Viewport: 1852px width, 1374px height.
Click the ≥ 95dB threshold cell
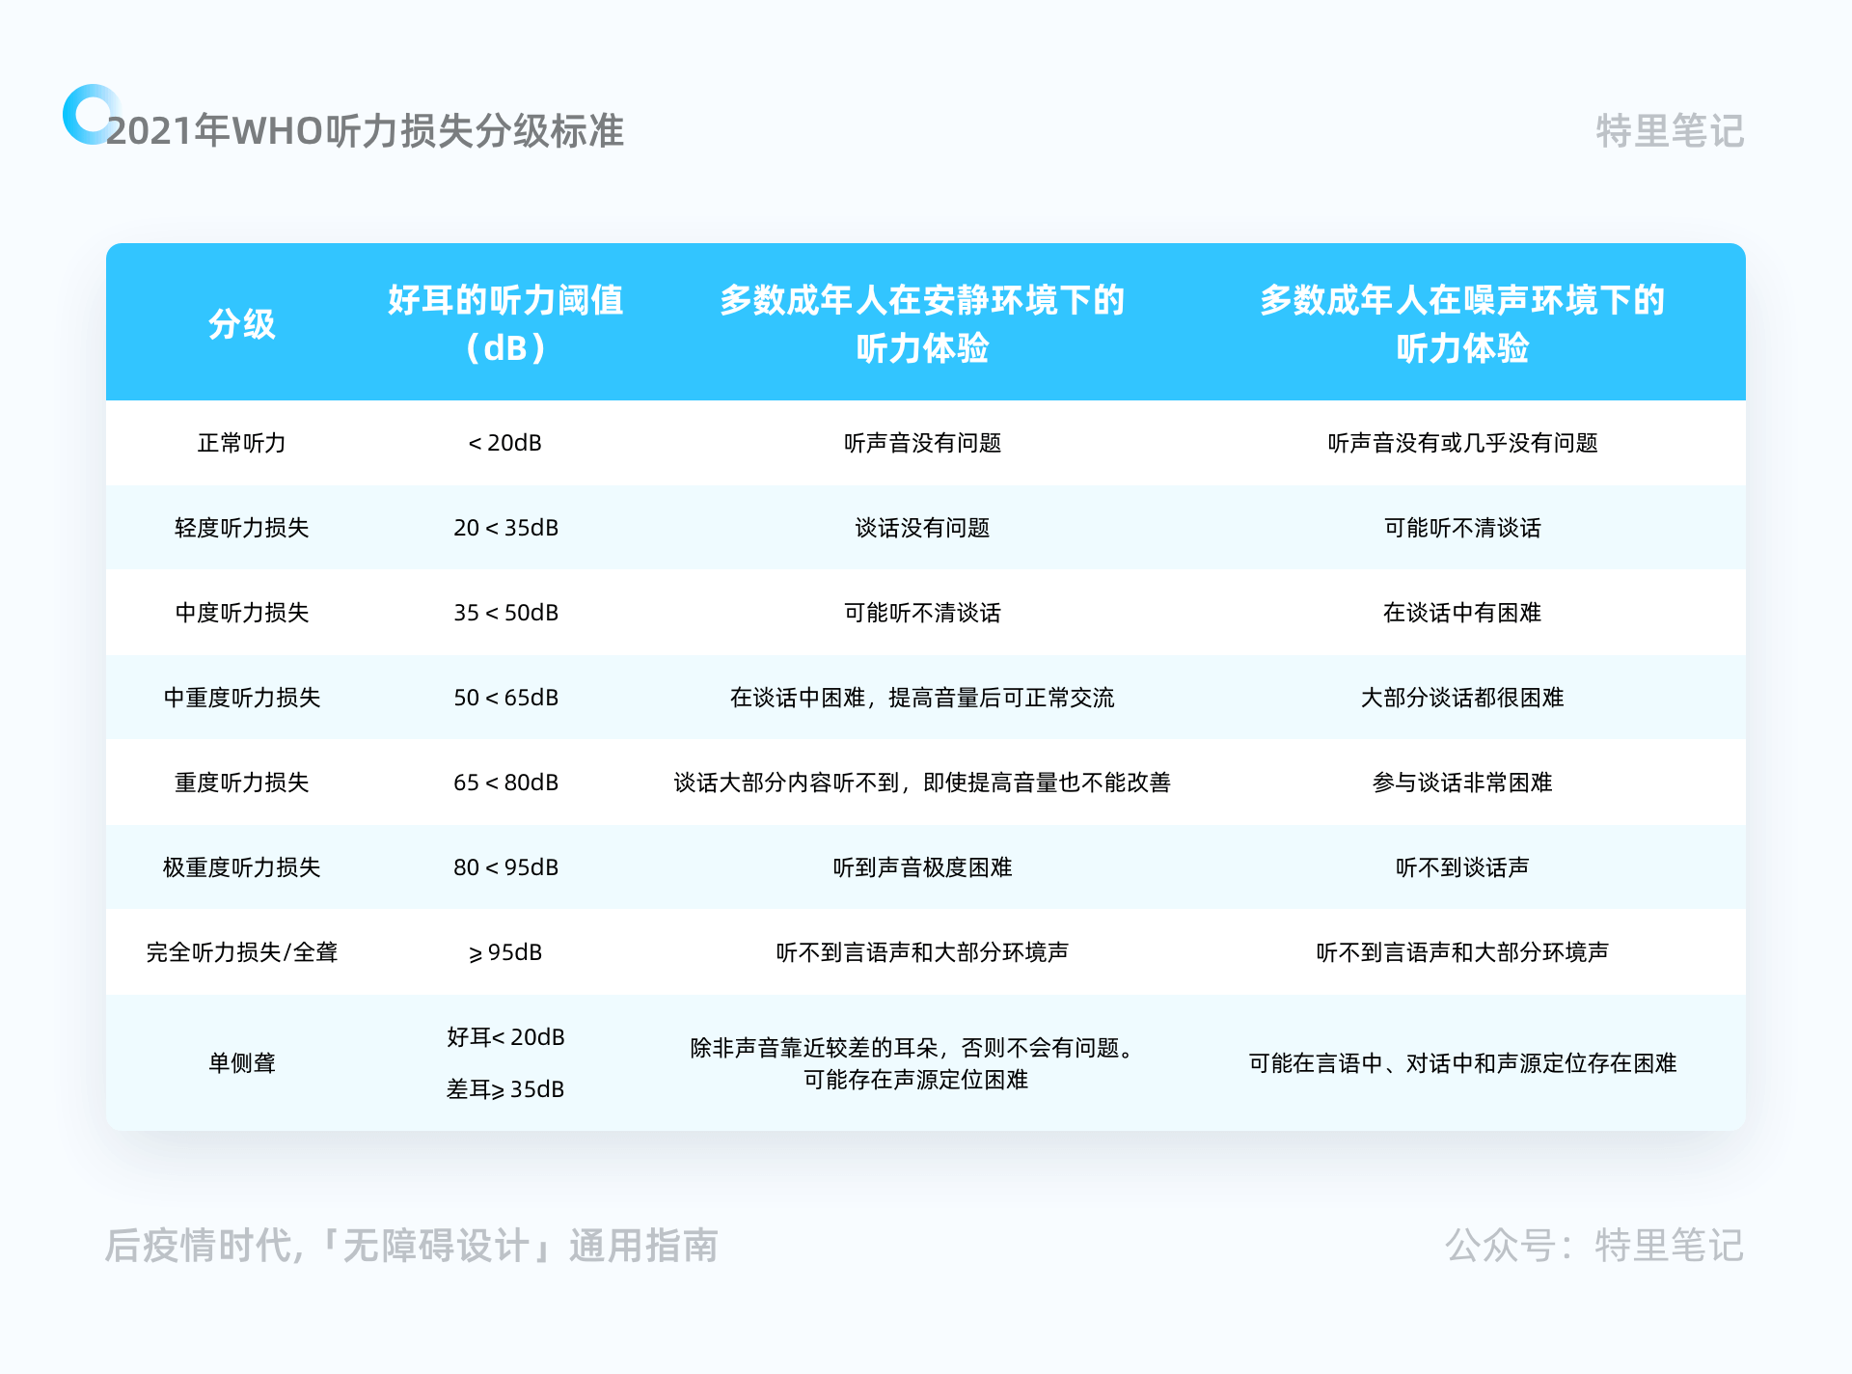point(505,952)
